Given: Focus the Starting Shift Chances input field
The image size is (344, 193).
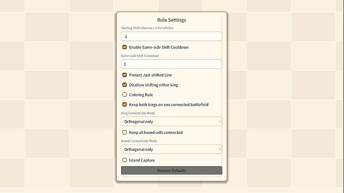Looking at the screenshot, I should point(172,36).
